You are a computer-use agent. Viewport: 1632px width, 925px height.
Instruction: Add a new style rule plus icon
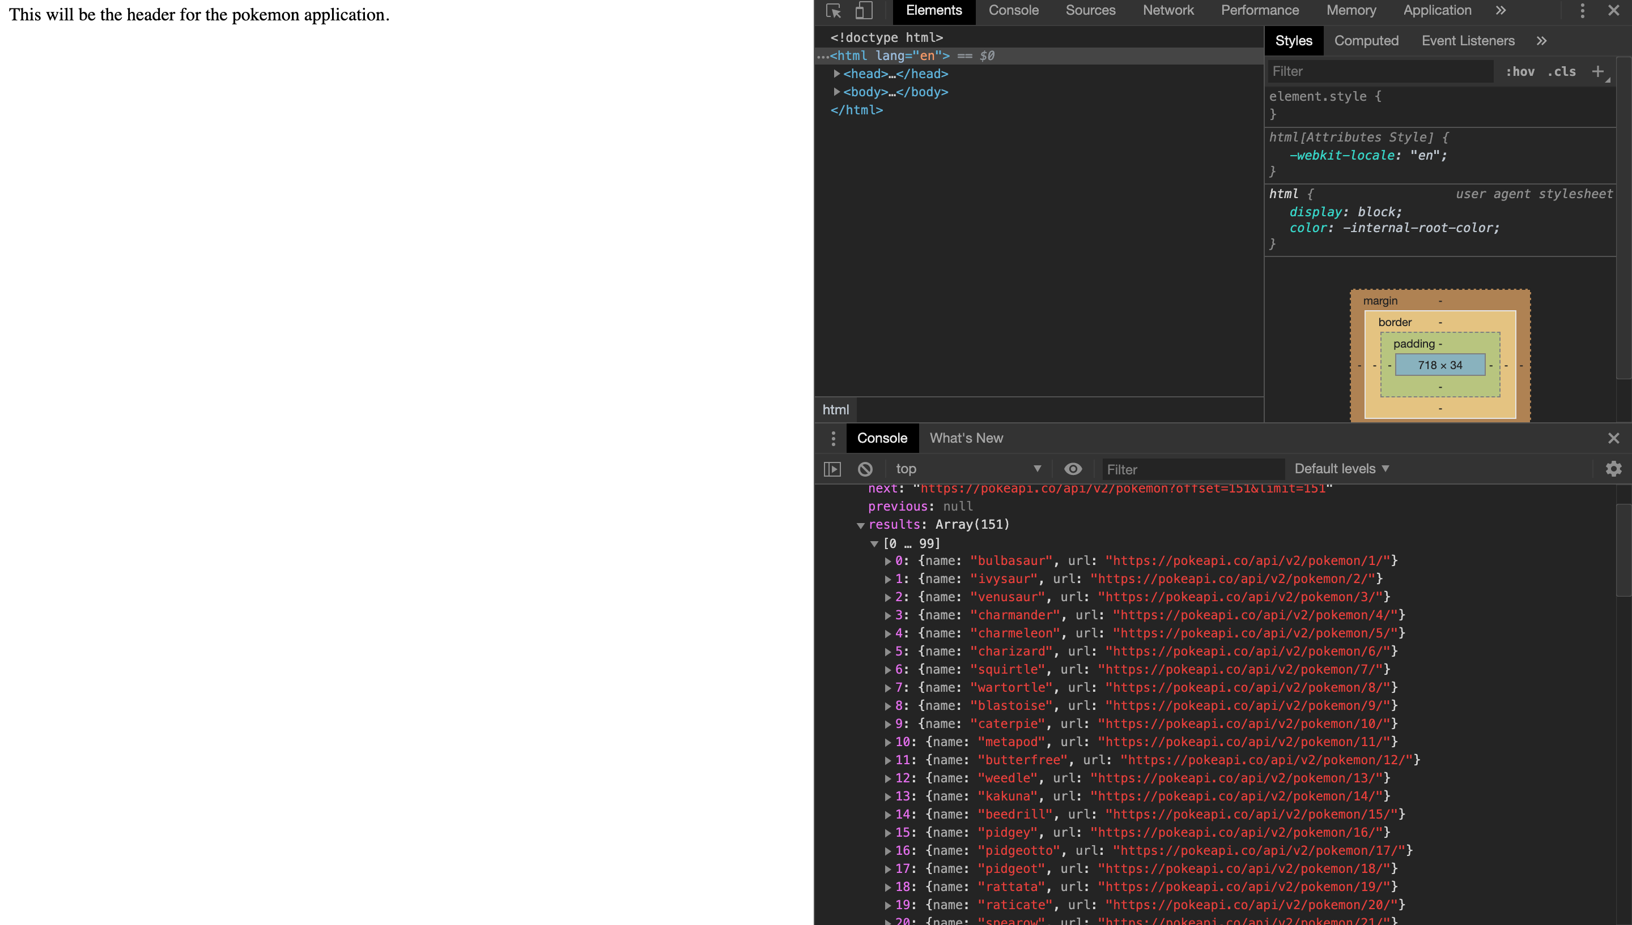[1597, 71]
